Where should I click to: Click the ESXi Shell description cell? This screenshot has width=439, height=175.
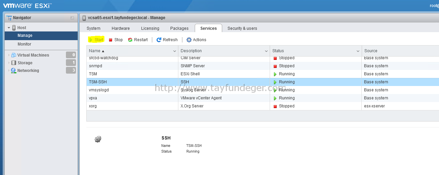tap(224, 74)
